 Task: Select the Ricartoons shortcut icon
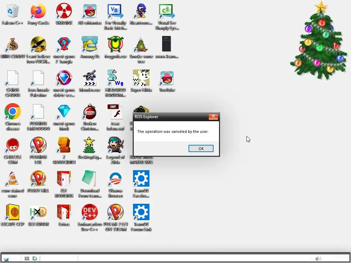[x=141, y=11]
